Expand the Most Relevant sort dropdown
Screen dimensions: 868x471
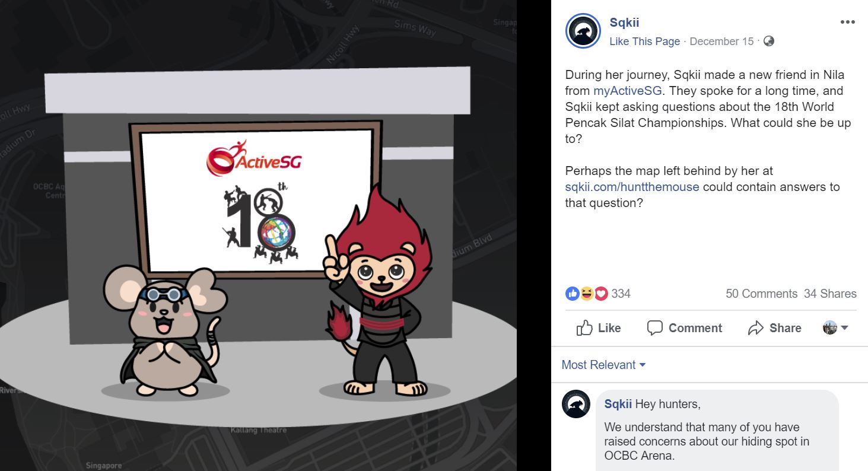click(x=603, y=365)
